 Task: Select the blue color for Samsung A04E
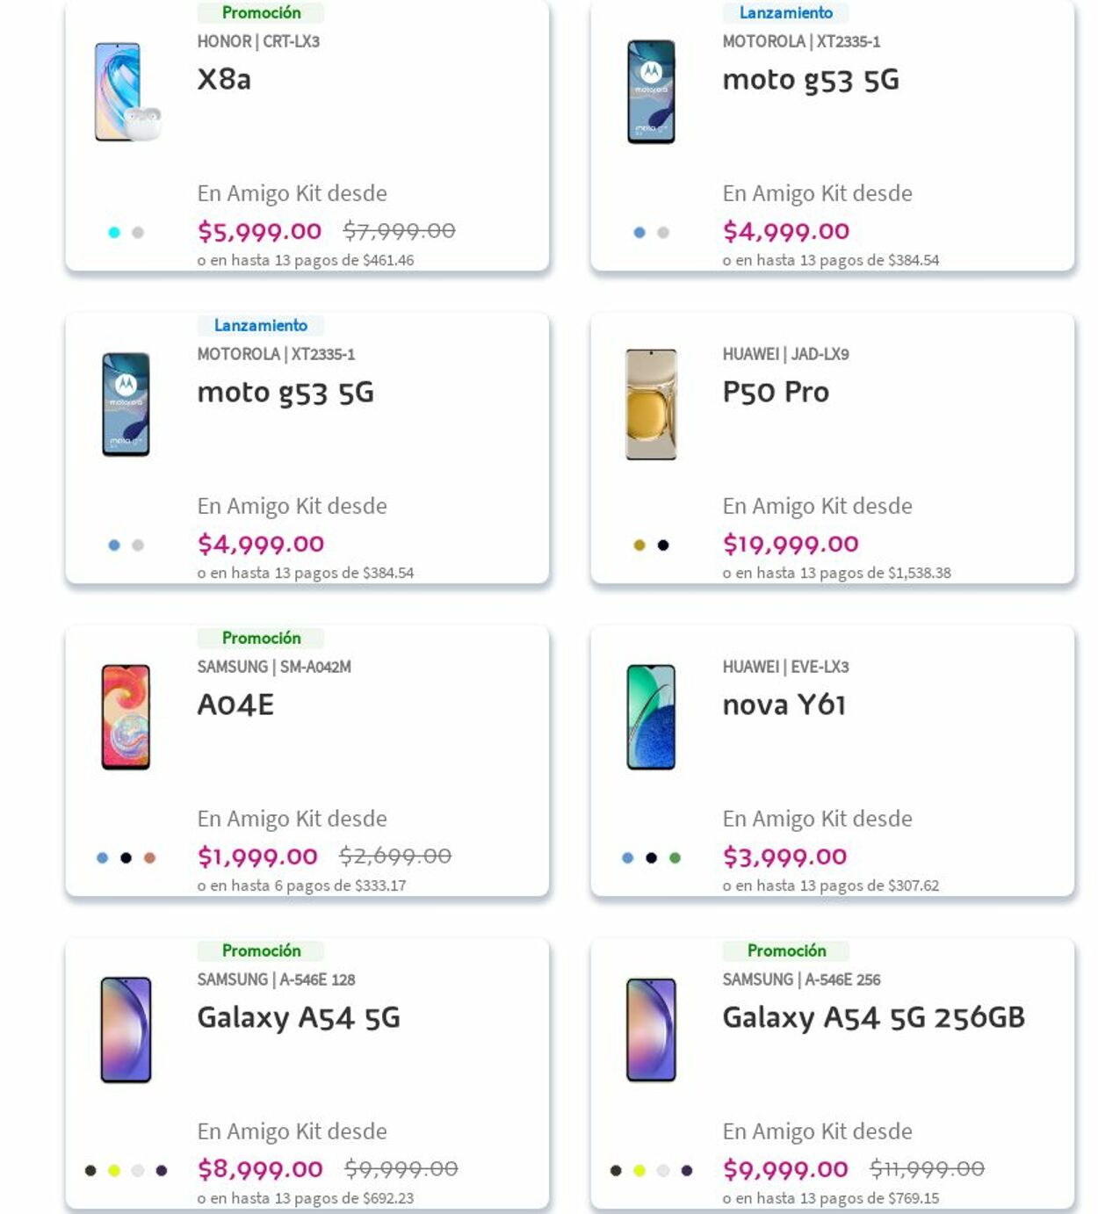click(103, 858)
